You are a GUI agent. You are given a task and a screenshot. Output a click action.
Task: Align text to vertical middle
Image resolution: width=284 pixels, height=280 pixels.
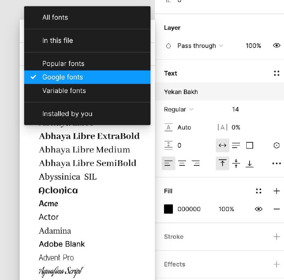point(236,163)
